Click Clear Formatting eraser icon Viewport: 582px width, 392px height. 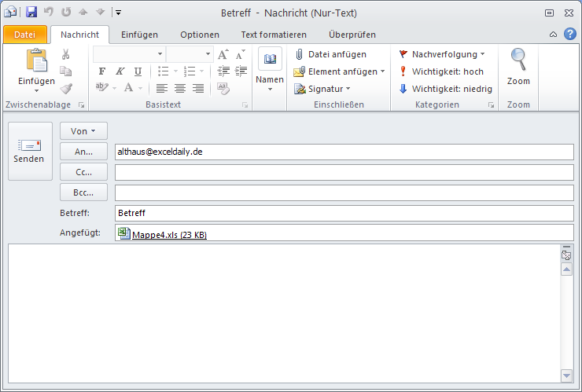click(x=223, y=88)
